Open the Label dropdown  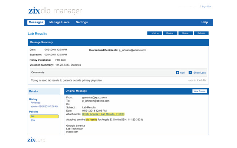154,33
